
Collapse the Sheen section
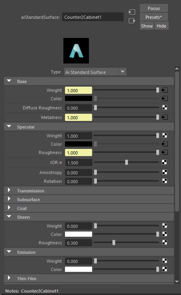point(9,217)
